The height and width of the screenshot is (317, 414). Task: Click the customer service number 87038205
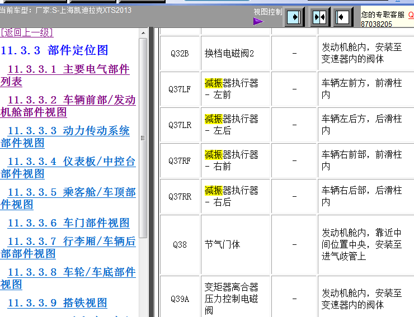click(x=377, y=24)
